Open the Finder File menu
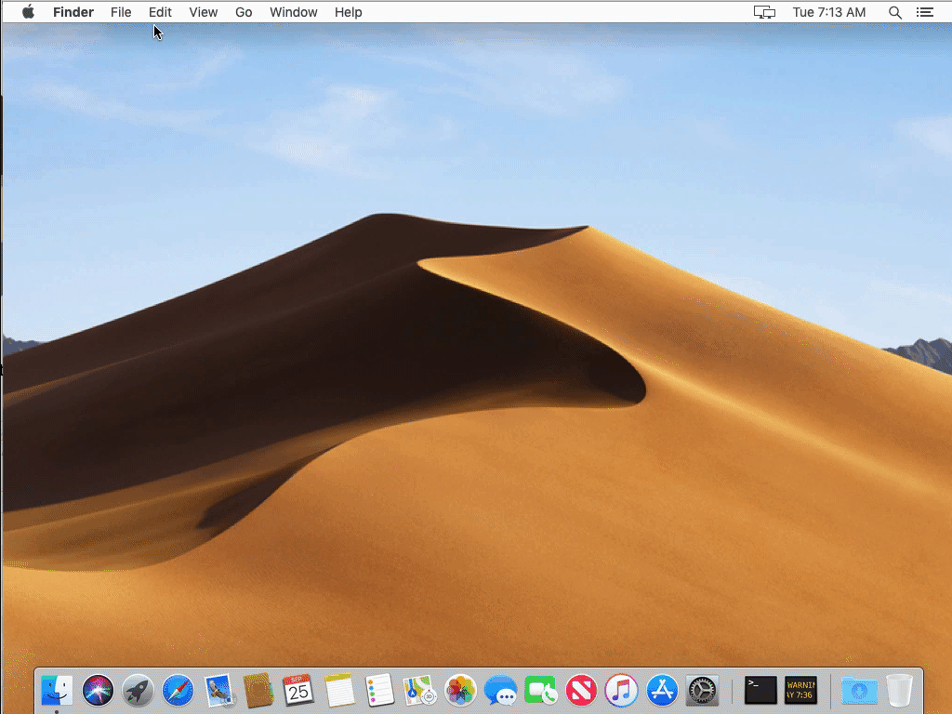 [x=121, y=12]
